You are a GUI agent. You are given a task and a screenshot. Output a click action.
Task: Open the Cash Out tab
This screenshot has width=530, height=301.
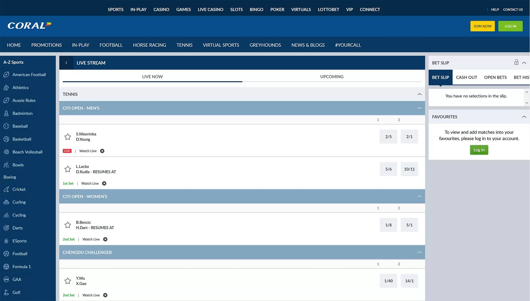(467, 77)
